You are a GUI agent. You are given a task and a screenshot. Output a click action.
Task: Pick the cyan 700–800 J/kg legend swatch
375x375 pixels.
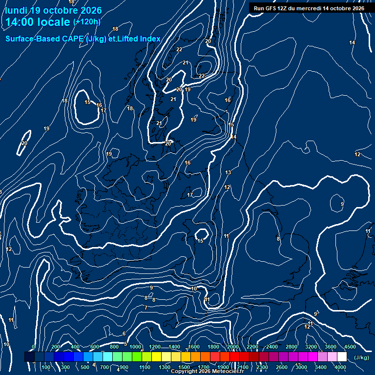point(107,356)
